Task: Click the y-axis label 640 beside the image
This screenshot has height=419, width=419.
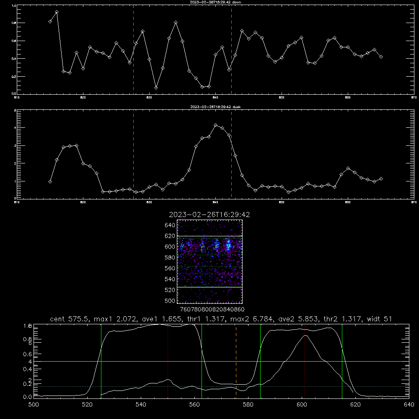Action: pyautogui.click(x=170, y=225)
